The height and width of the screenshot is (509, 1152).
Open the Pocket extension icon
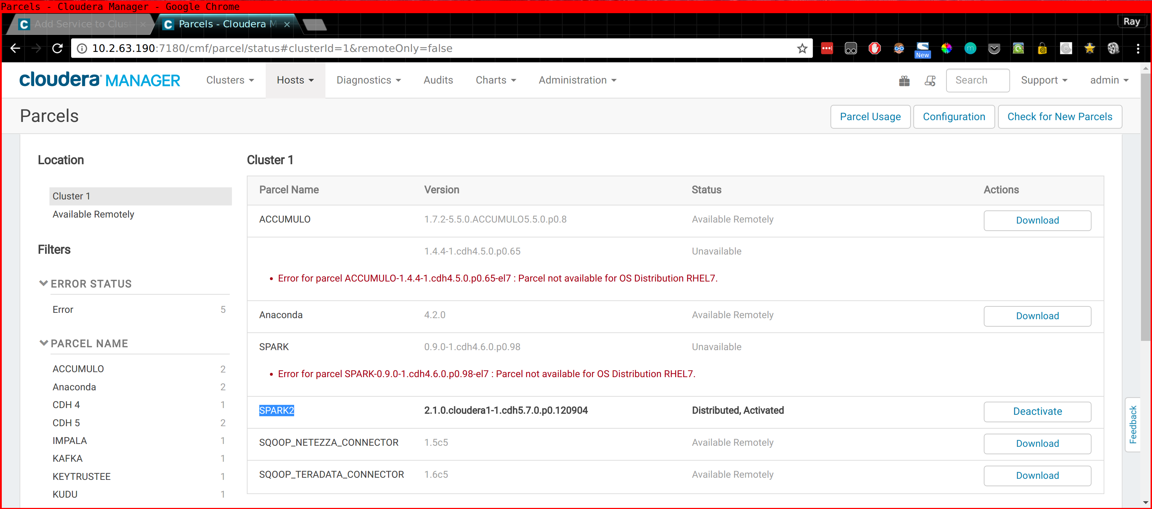point(994,48)
